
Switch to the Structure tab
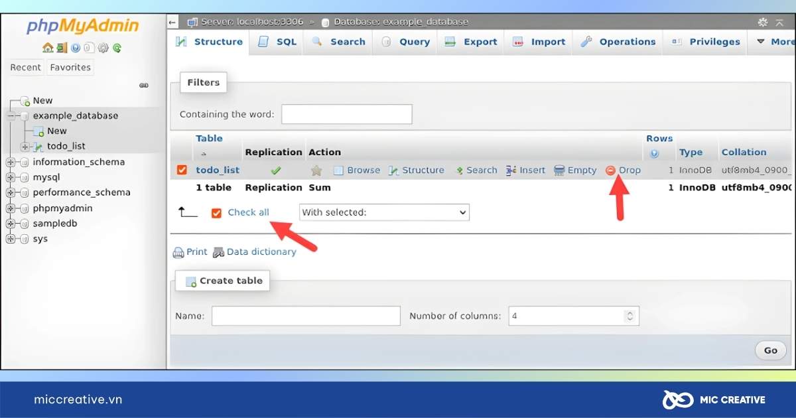pos(209,42)
